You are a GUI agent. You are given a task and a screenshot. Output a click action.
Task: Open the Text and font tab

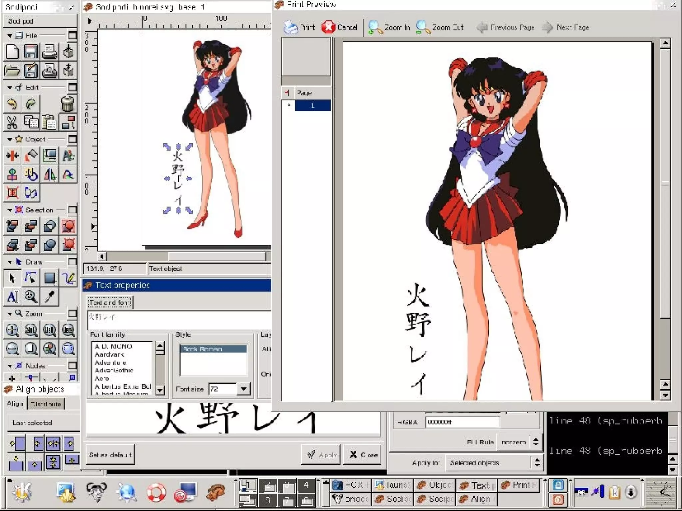(x=110, y=302)
